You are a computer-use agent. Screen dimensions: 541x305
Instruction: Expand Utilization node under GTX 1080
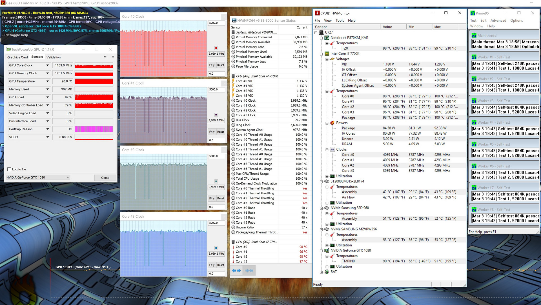(x=327, y=267)
